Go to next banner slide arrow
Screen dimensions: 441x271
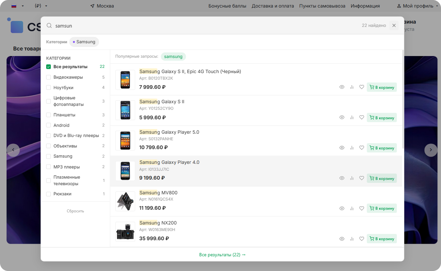tap(431, 150)
